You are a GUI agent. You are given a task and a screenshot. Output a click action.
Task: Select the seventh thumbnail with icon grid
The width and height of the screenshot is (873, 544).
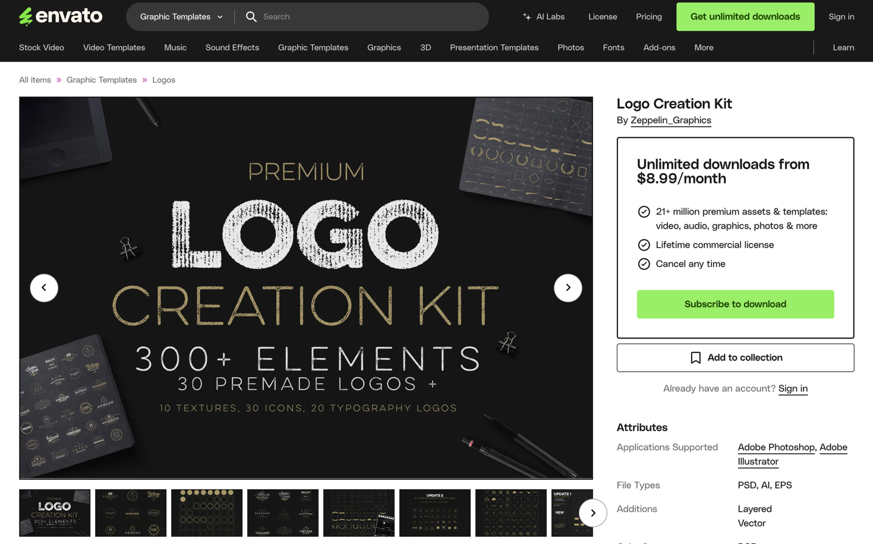pos(511,513)
